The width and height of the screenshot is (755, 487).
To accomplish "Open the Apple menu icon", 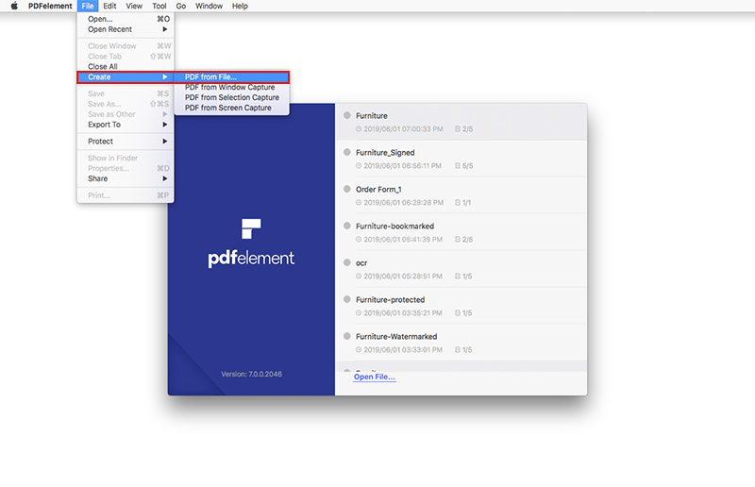I will click(x=14, y=6).
